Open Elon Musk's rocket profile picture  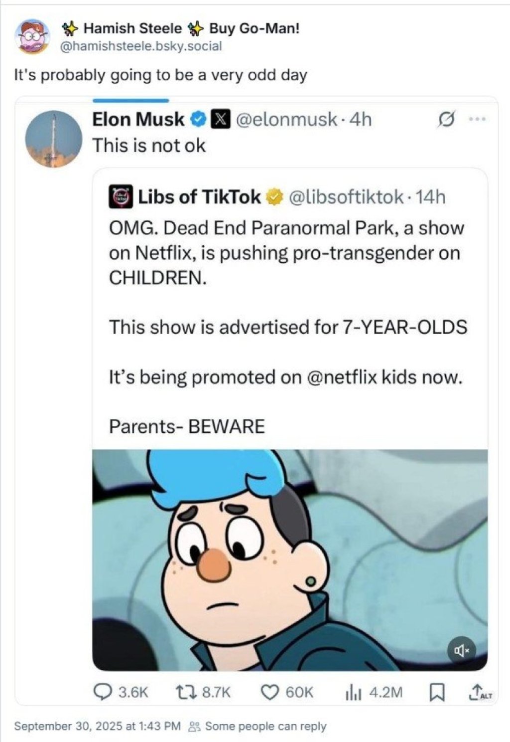tap(53, 138)
